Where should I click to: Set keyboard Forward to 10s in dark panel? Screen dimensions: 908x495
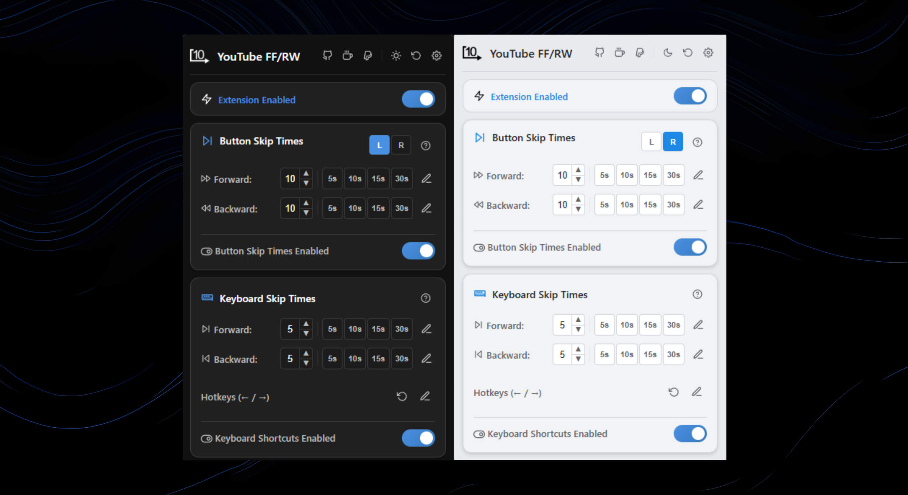click(355, 329)
